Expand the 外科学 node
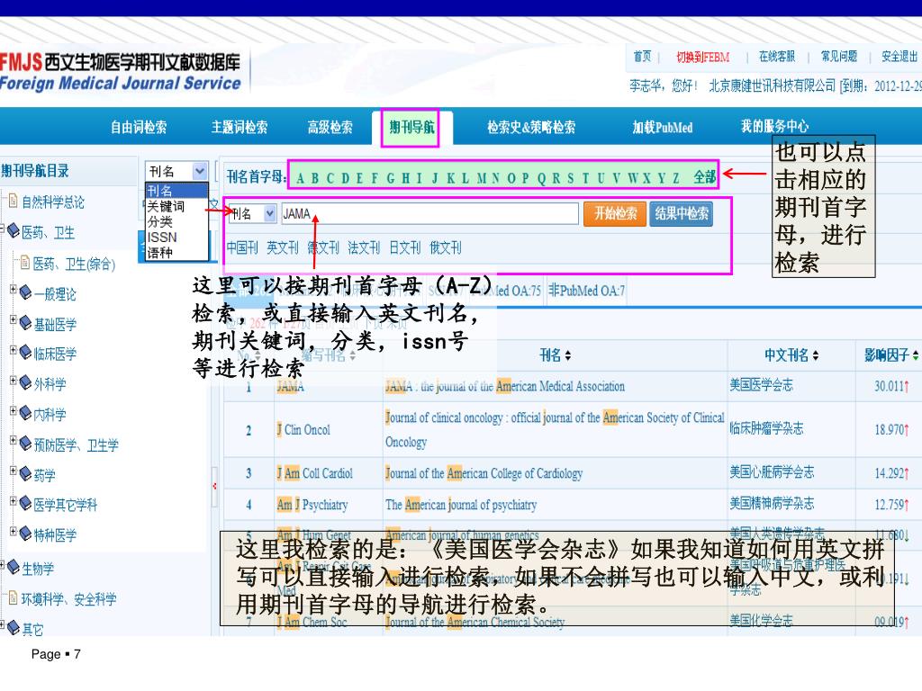922x691 pixels. pyautogui.click(x=13, y=381)
